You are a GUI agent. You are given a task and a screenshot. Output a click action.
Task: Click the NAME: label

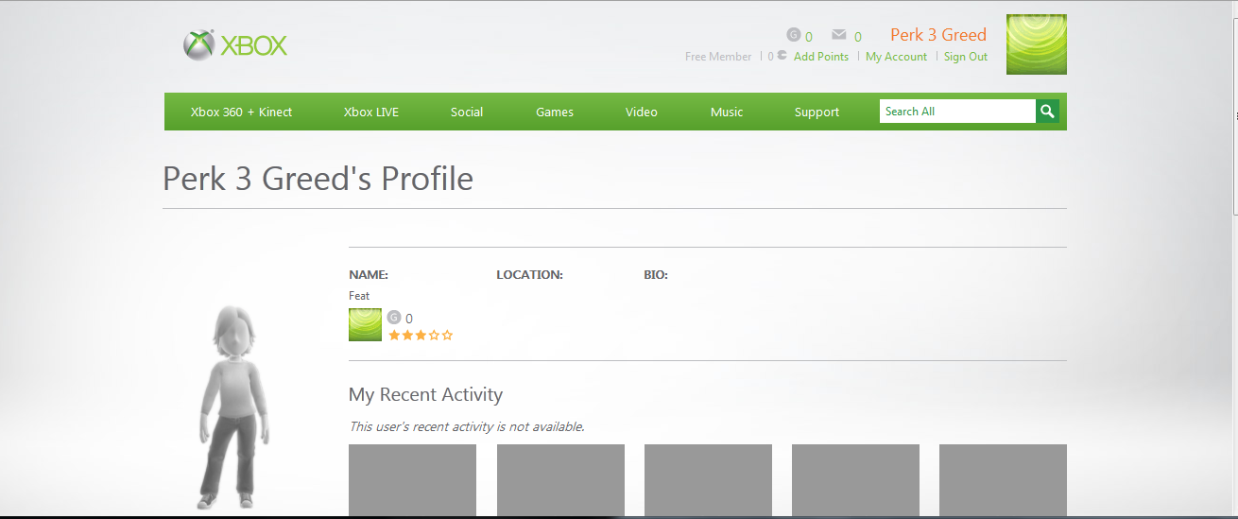369,275
